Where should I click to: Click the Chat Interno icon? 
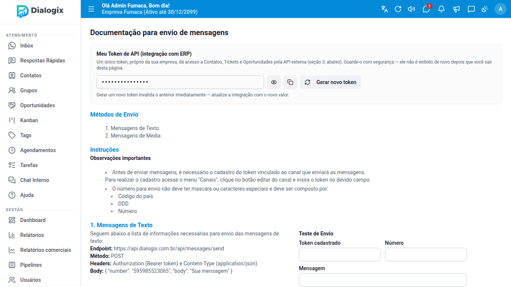(12, 180)
